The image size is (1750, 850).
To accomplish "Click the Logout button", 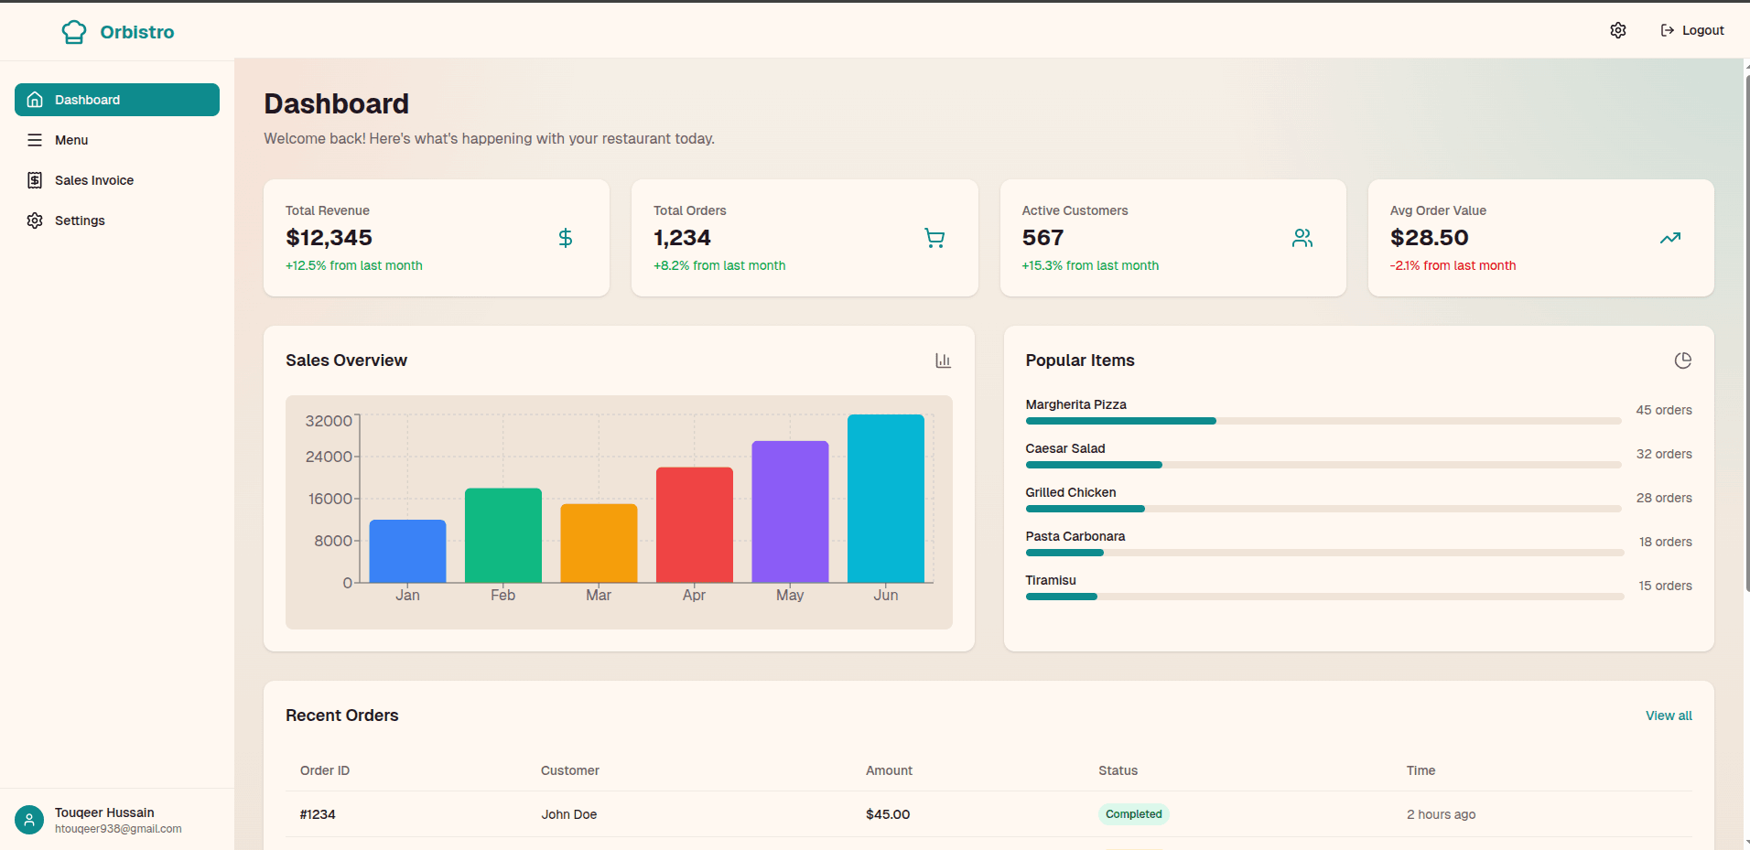I will coord(1692,30).
